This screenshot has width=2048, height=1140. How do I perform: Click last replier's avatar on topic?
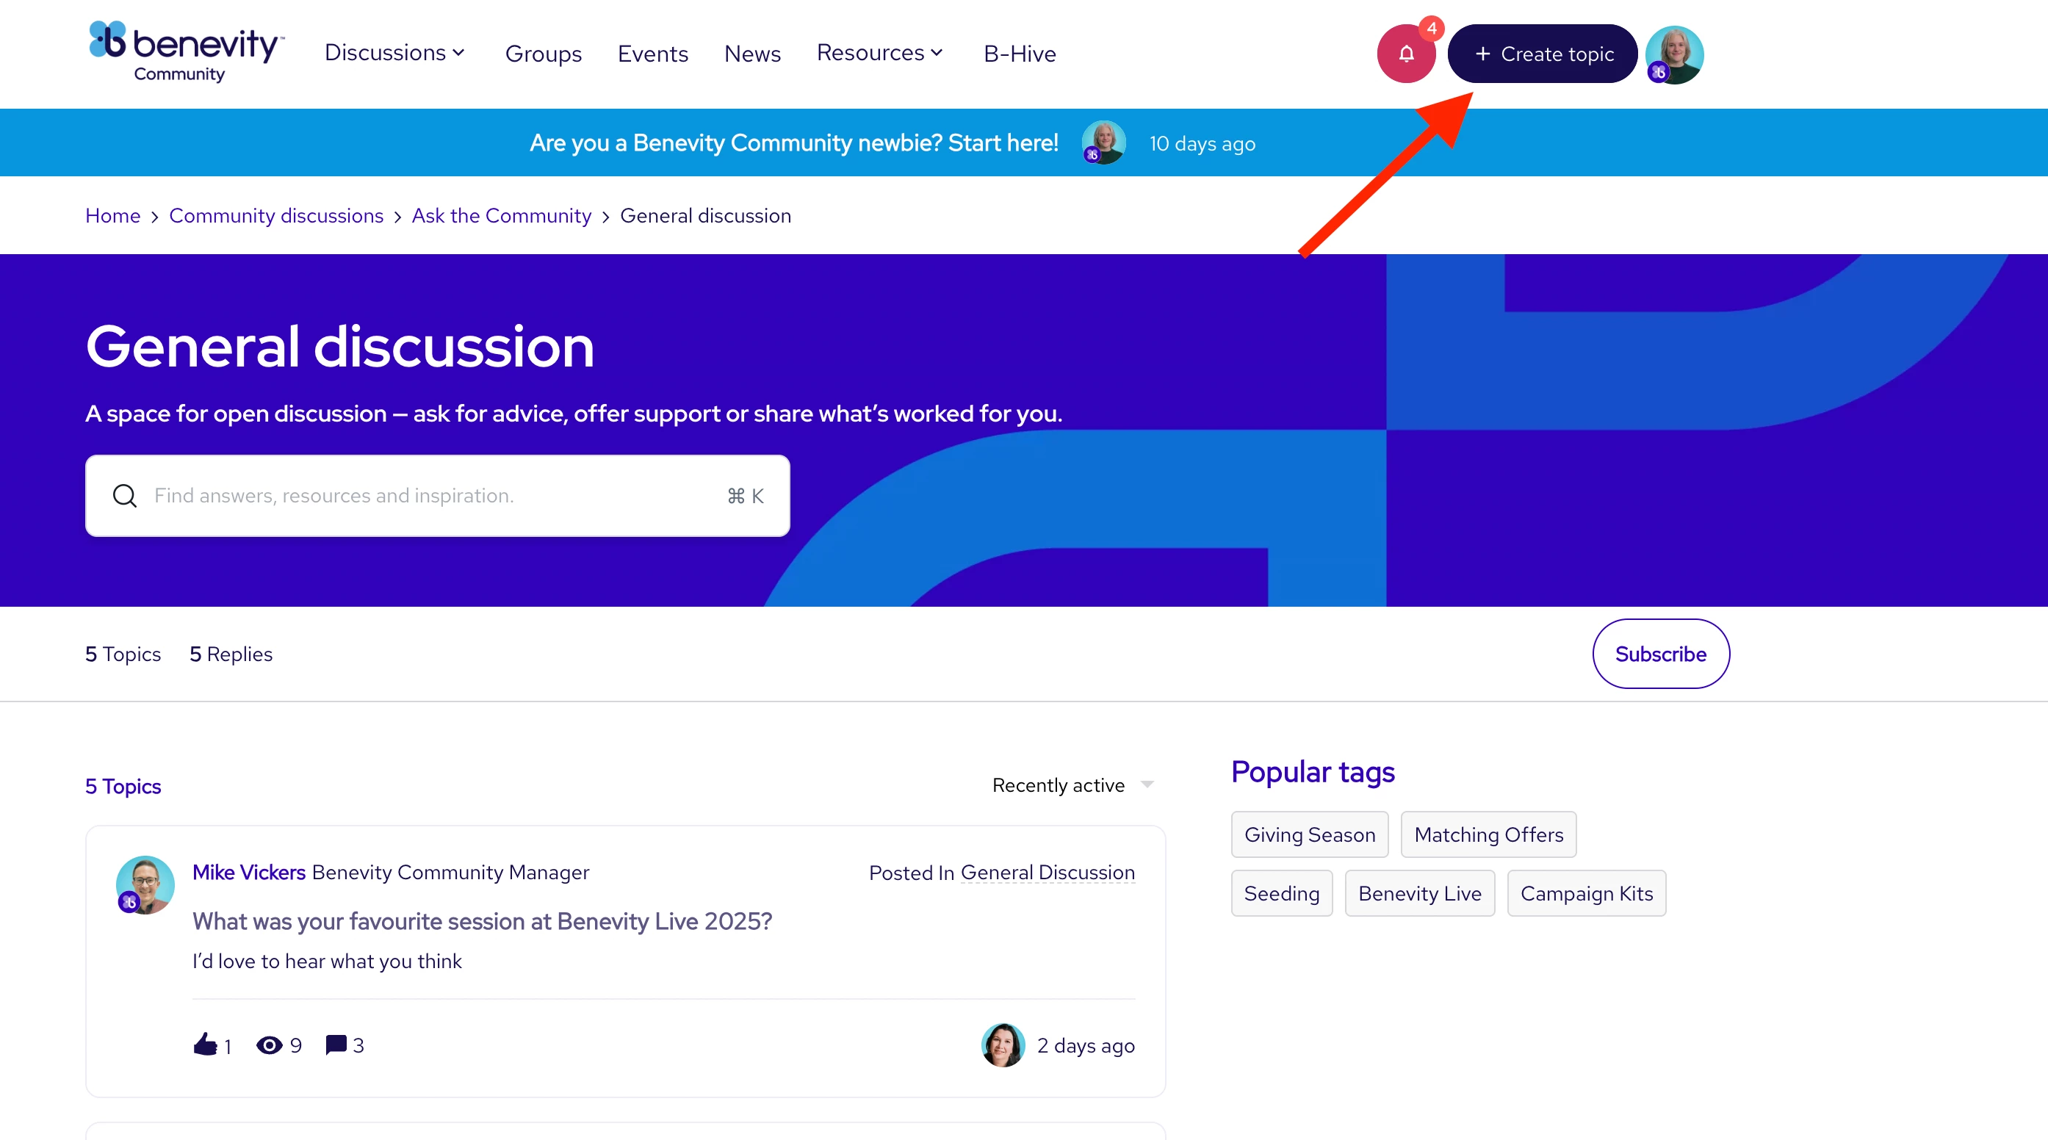pos(1003,1045)
